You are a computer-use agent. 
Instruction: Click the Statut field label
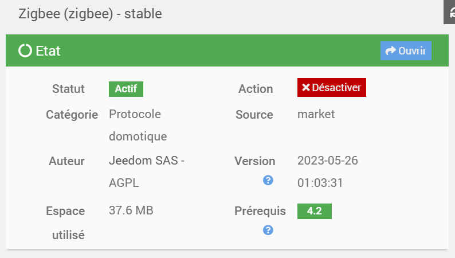pyautogui.click(x=68, y=89)
